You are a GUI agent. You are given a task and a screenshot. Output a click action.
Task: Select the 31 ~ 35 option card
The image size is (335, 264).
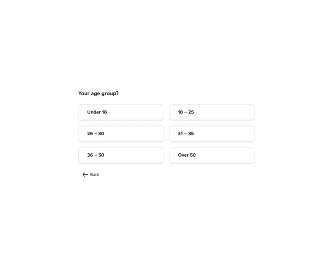coord(212,134)
